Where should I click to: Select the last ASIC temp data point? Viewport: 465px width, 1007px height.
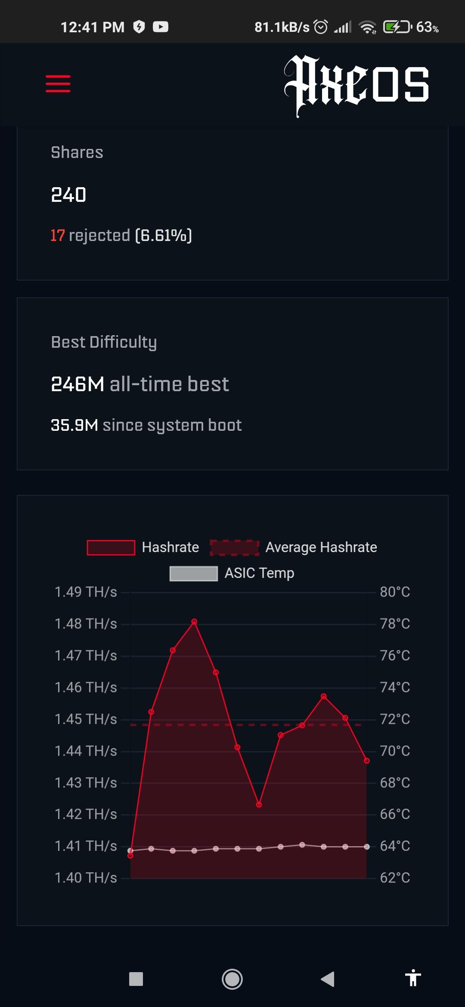(x=367, y=846)
